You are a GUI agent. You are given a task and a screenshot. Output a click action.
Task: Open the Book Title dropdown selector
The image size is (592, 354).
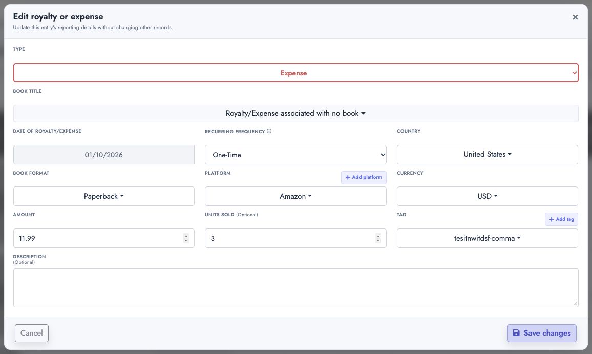[295, 113]
